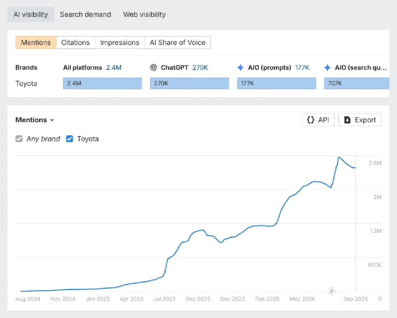Click Toyota's 707K bar
Screen dimensions: 397x318
pyautogui.click(x=357, y=83)
